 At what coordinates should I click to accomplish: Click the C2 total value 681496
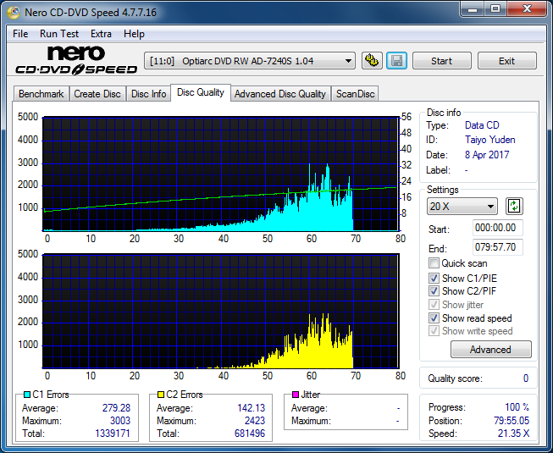[x=250, y=434]
